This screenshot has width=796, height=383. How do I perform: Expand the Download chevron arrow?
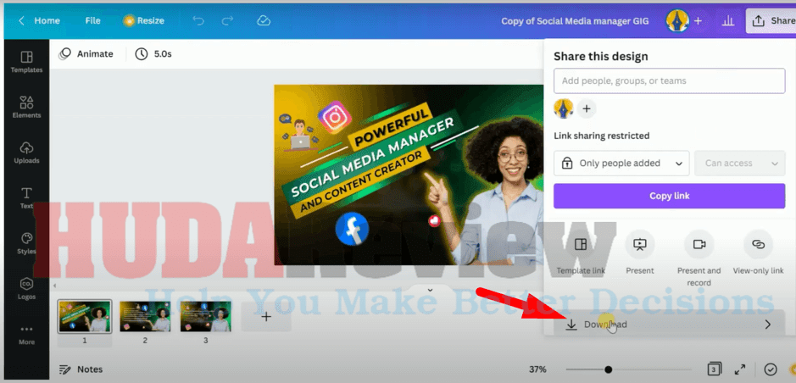click(767, 325)
